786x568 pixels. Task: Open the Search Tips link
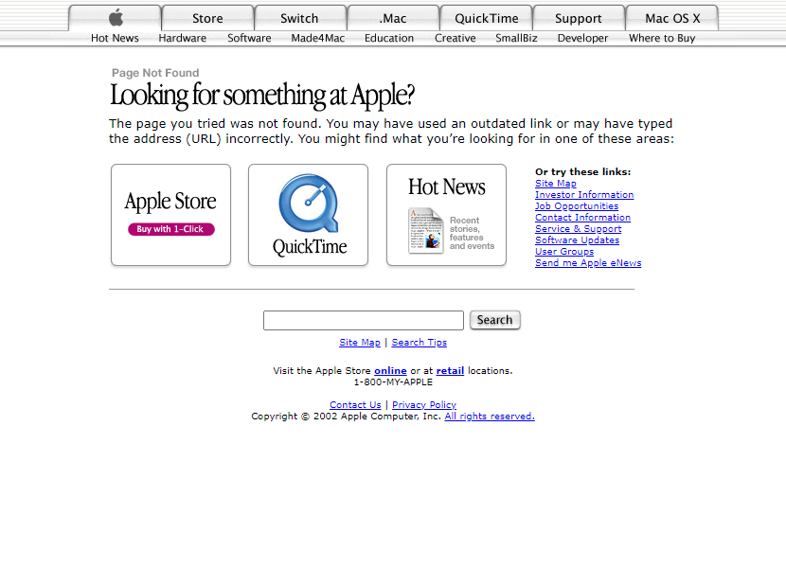pos(420,343)
